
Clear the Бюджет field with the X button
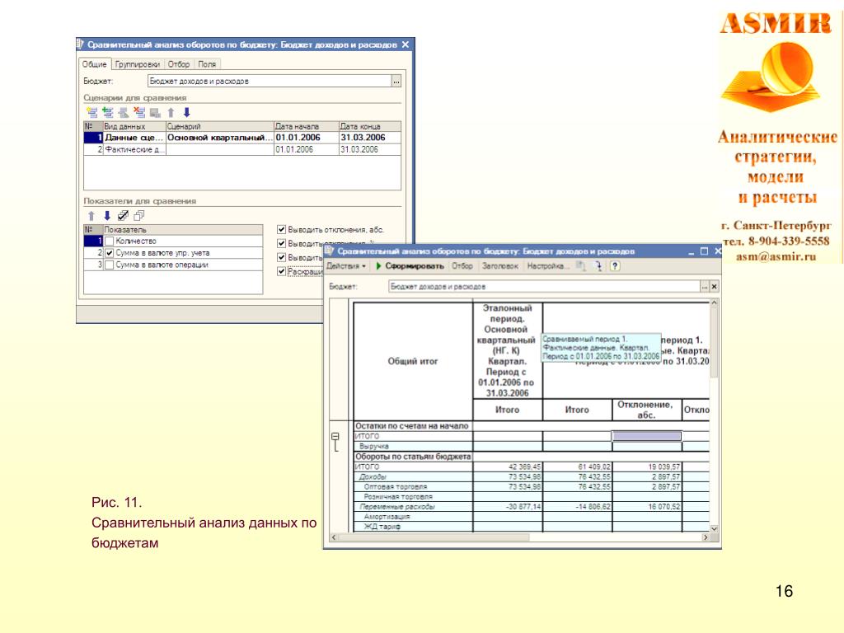tap(715, 287)
